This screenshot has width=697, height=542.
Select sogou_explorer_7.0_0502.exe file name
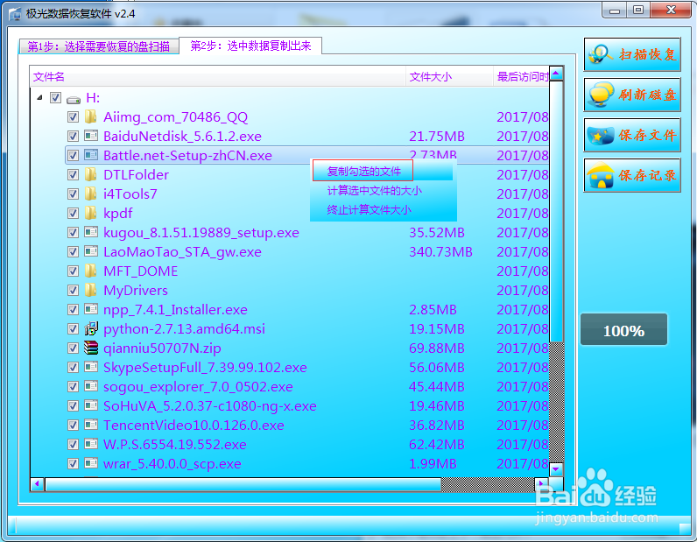point(198,387)
